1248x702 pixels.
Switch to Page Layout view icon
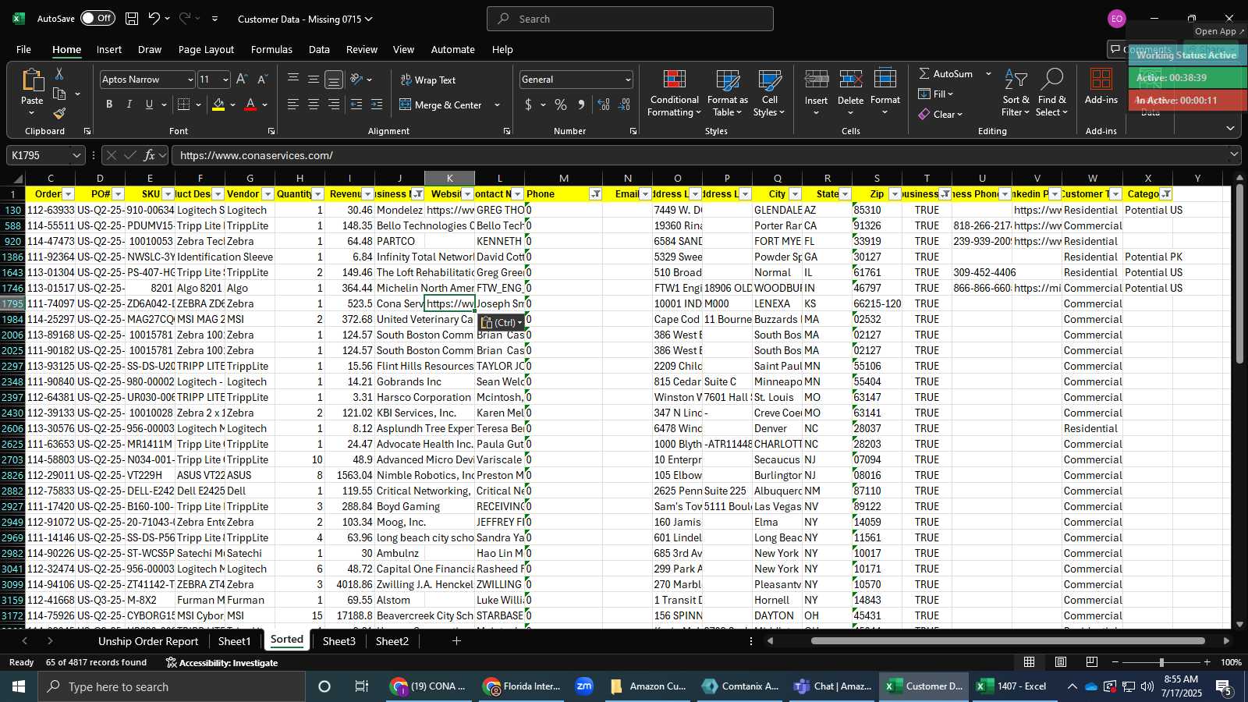click(1061, 662)
